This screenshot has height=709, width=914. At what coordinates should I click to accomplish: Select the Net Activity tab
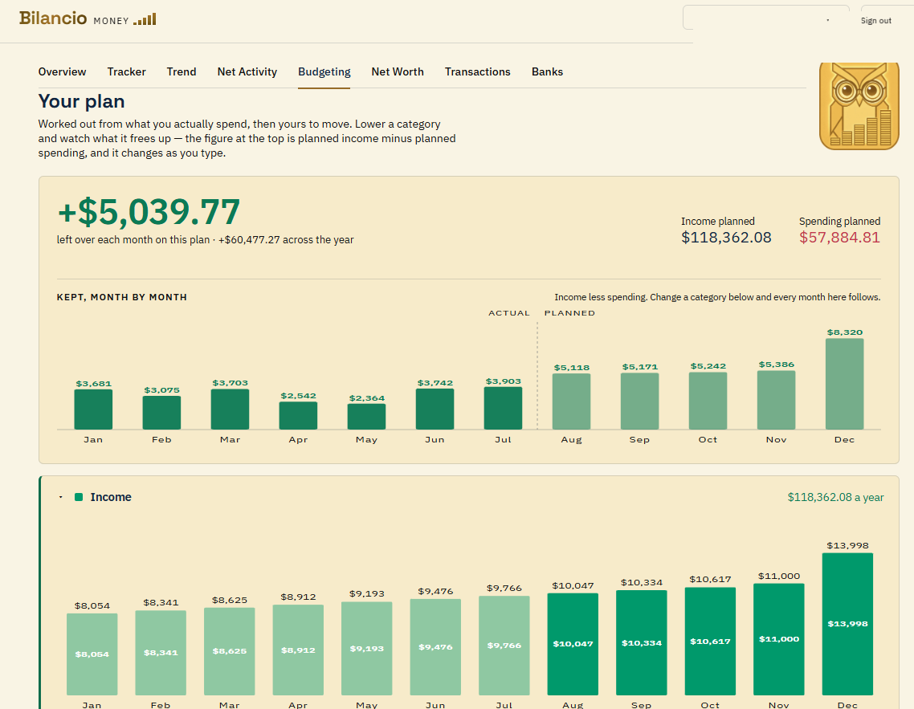(x=247, y=71)
